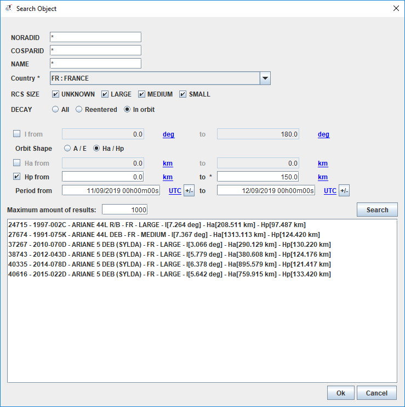The height and width of the screenshot is (407, 405).
Task: Click the km unit link for Hp from
Action: point(168,177)
